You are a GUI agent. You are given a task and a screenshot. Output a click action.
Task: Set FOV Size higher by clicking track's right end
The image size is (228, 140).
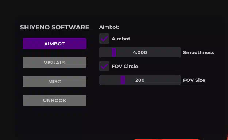[x=178, y=80]
